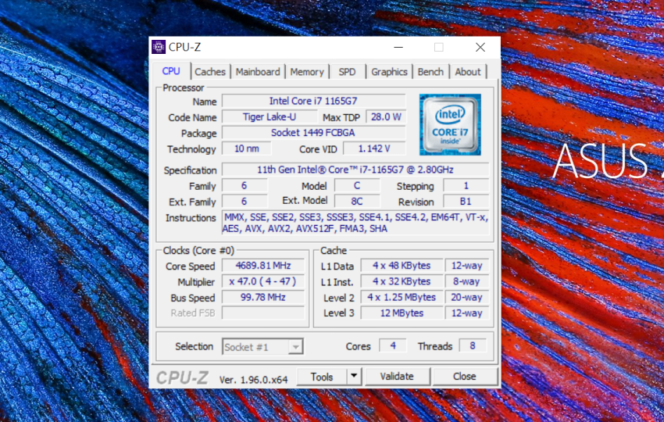This screenshot has width=664, height=422.
Task: Click the Validate button
Action: (397, 376)
